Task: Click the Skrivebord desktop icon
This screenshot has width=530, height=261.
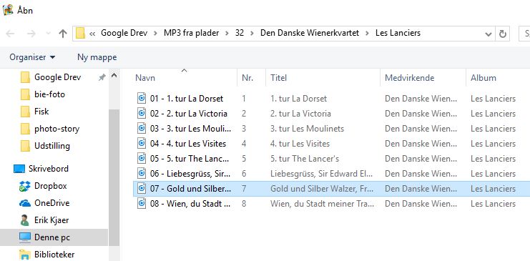Action: click(19, 169)
